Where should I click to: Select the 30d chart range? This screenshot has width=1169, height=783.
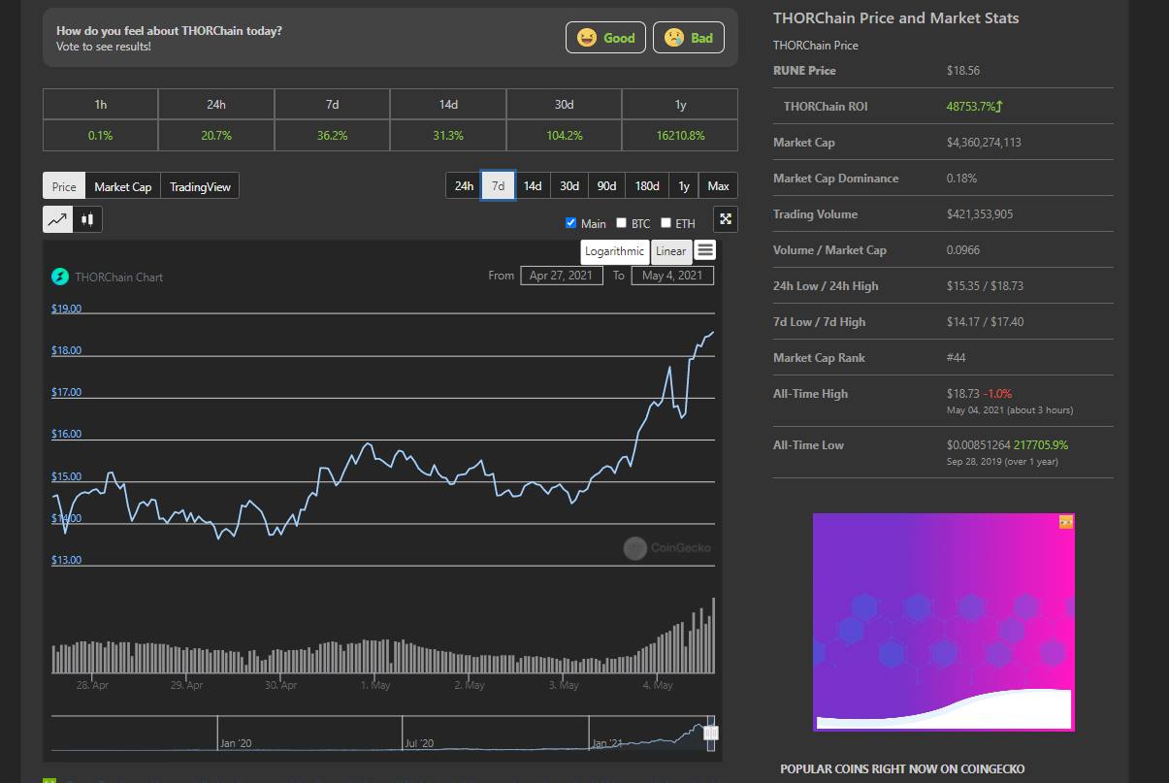(x=569, y=185)
